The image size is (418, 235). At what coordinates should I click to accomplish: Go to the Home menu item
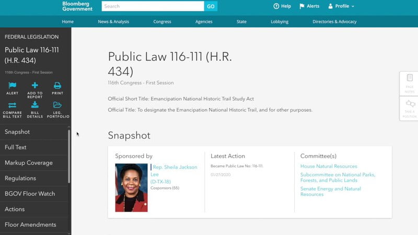(x=68, y=21)
